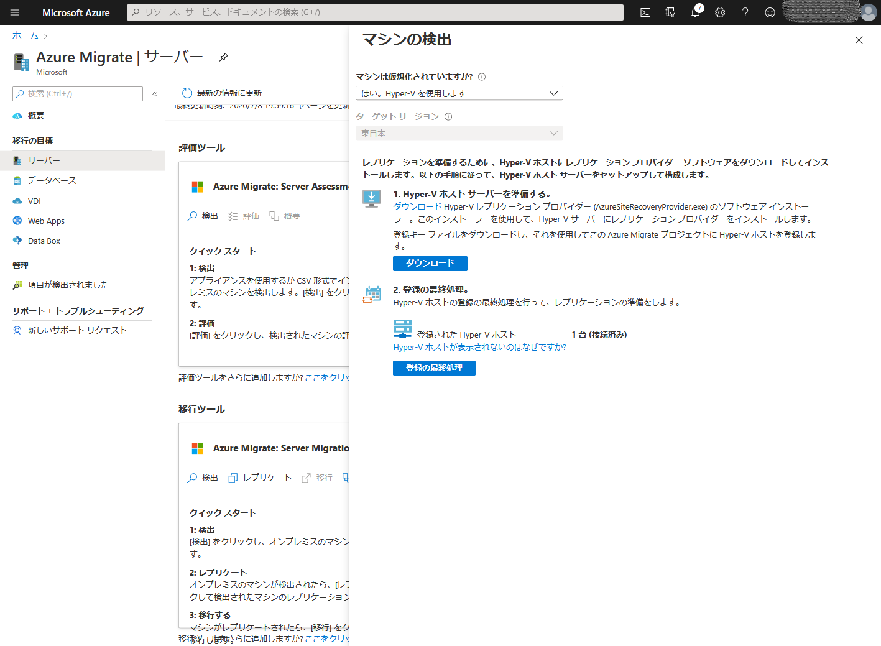The width and height of the screenshot is (881, 646).
Task: Show info tooltip for マシンは仮想化されていますか
Action: (482, 77)
